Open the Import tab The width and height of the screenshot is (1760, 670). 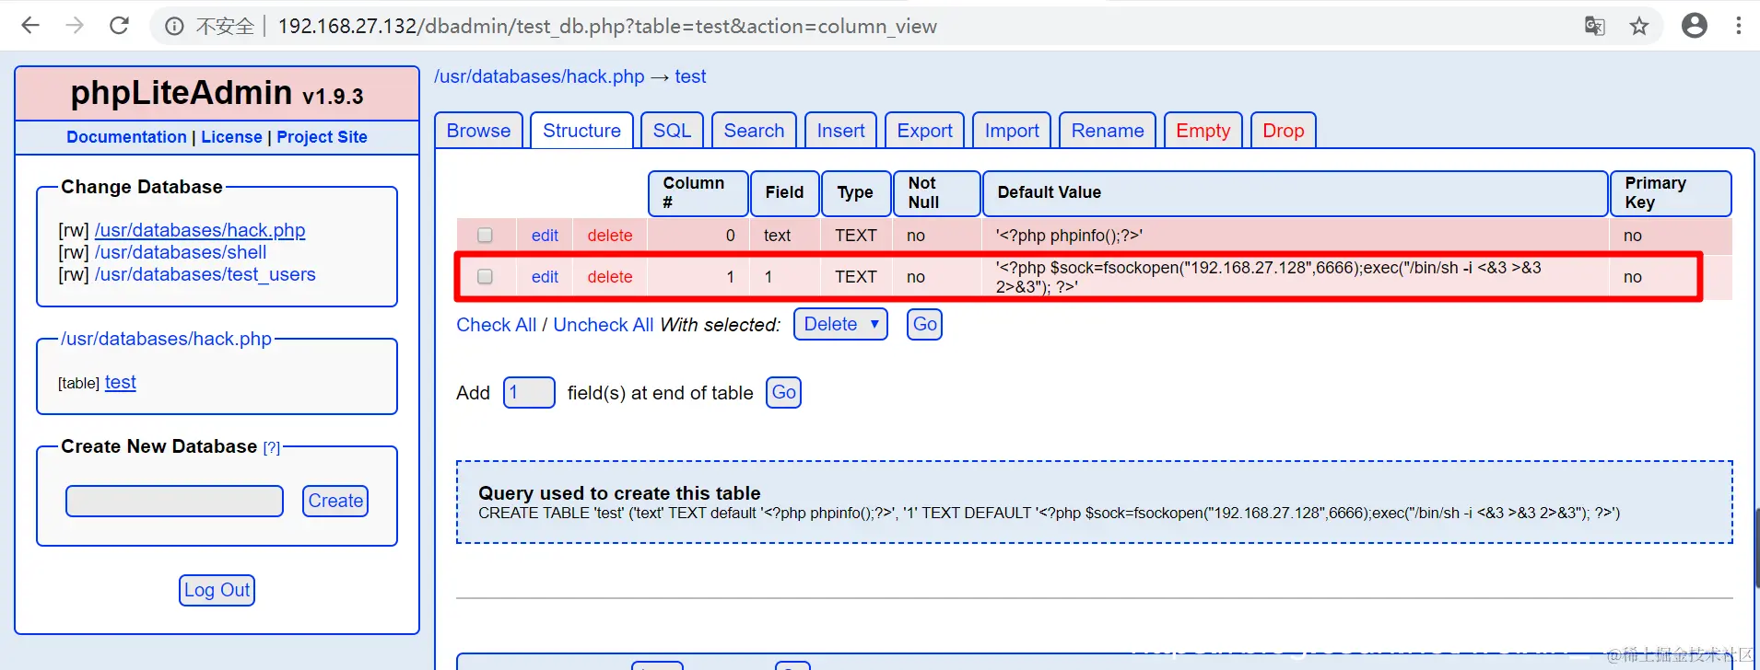click(x=1012, y=131)
